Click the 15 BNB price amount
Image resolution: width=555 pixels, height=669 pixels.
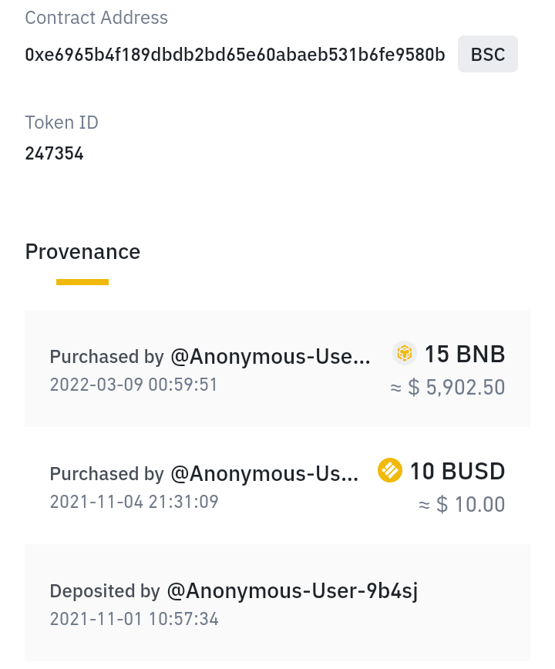tap(465, 354)
